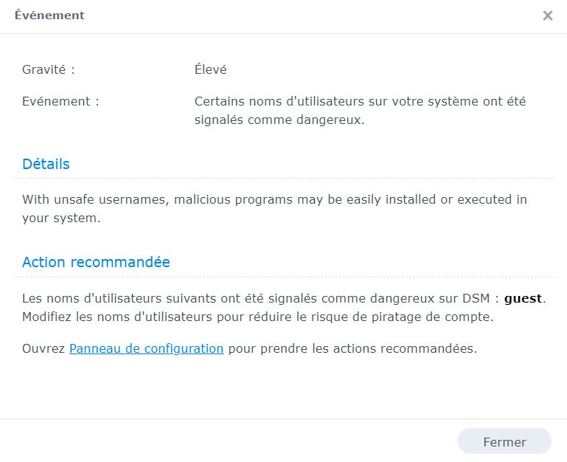Close the Événement dialog with X
This screenshot has width=567, height=462.
547,15
